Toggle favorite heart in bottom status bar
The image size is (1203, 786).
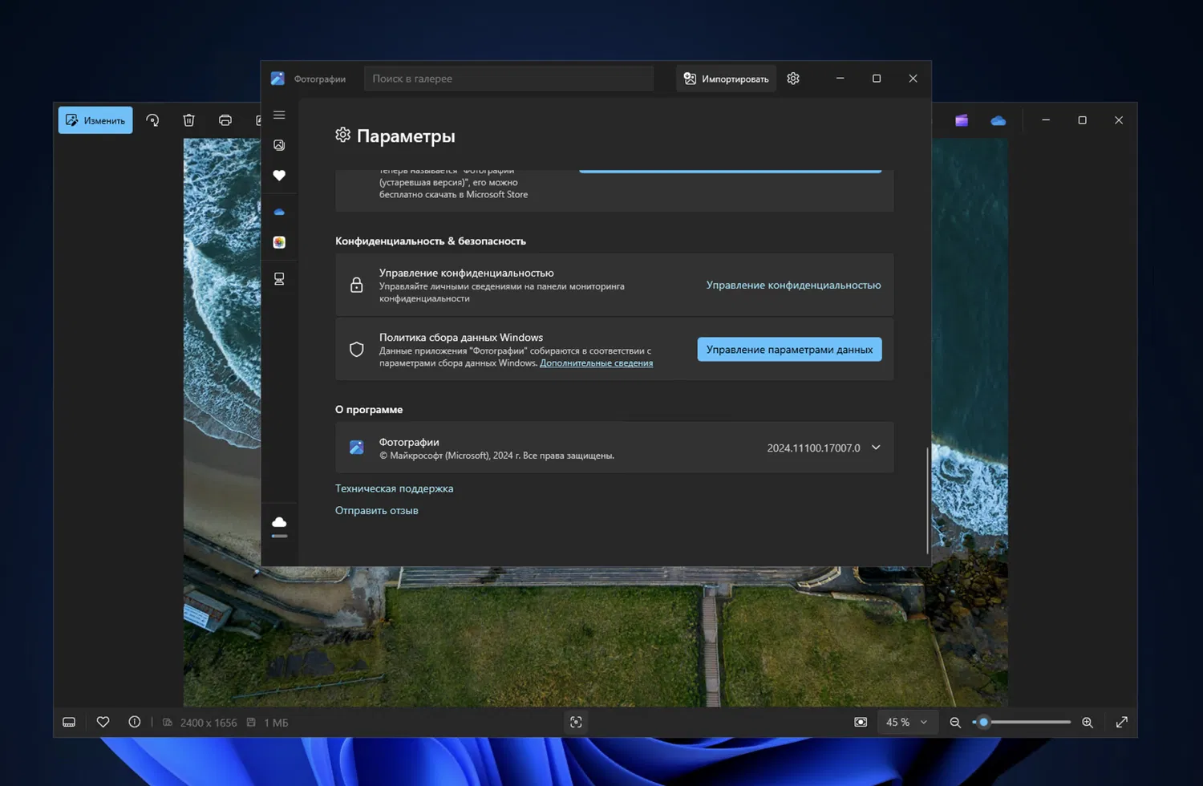point(103,722)
